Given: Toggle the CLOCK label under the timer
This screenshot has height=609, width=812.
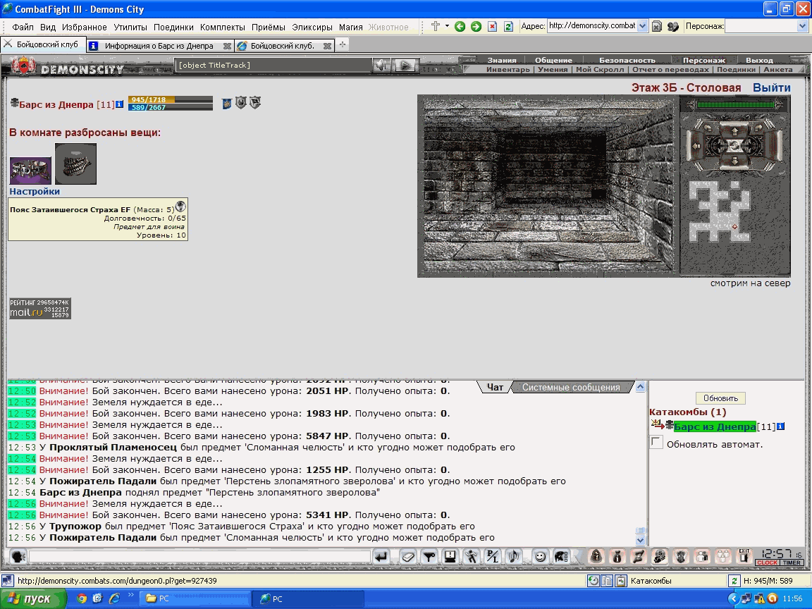Looking at the screenshot, I should [767, 562].
